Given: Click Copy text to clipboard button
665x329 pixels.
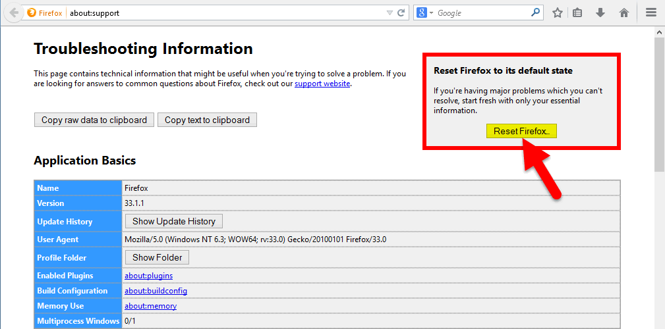Looking at the screenshot, I should pyautogui.click(x=207, y=120).
